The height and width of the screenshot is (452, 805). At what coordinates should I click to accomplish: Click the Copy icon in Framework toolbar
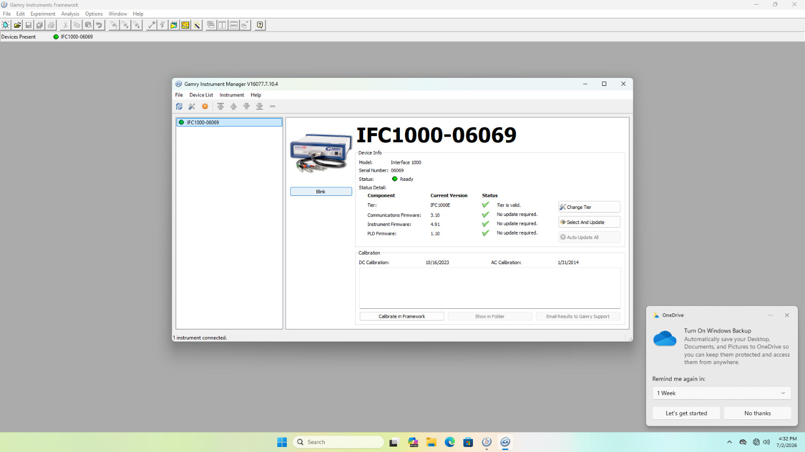click(x=76, y=25)
